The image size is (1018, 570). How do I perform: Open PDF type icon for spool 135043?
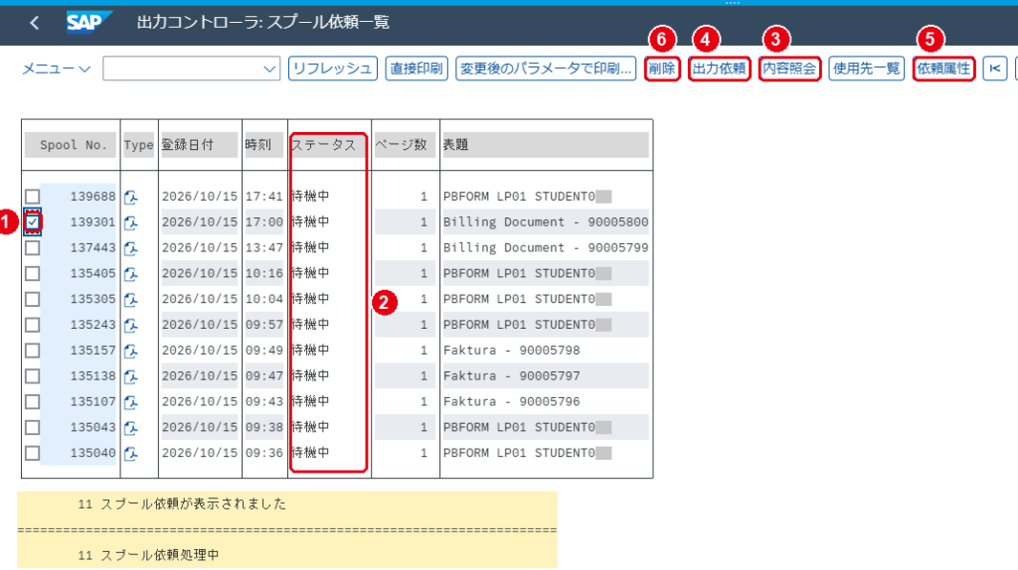coord(131,428)
